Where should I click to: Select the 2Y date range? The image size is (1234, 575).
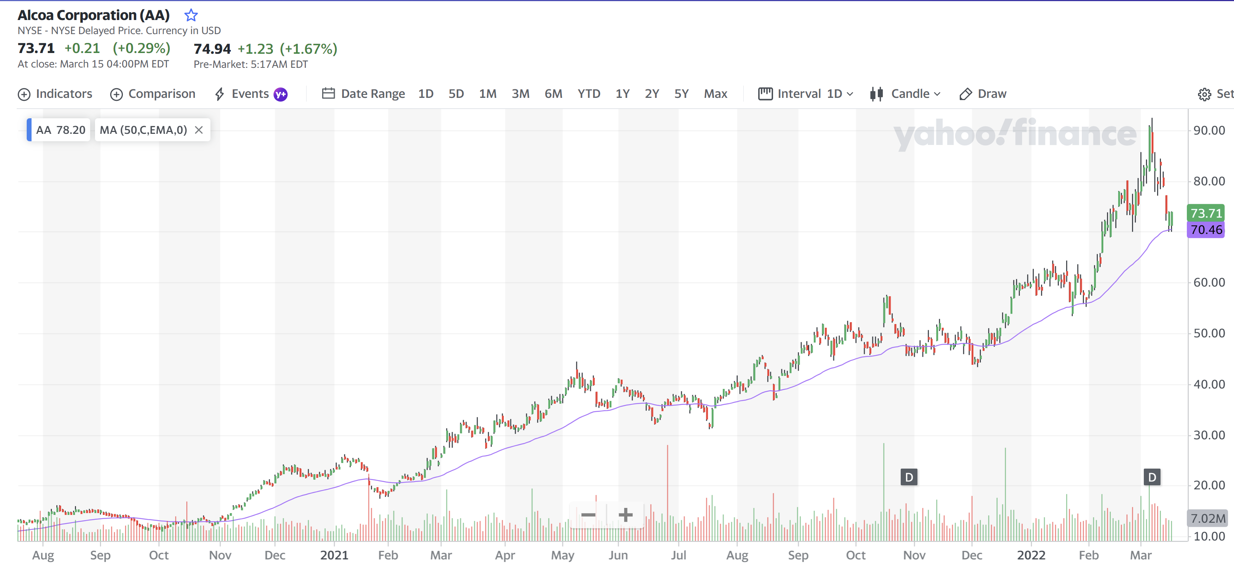click(651, 94)
